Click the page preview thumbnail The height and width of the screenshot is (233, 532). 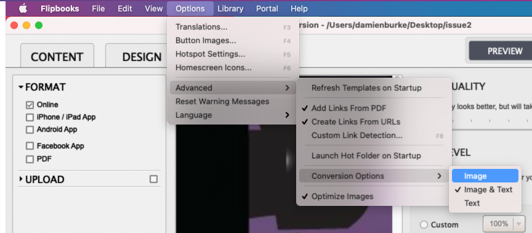point(284,178)
